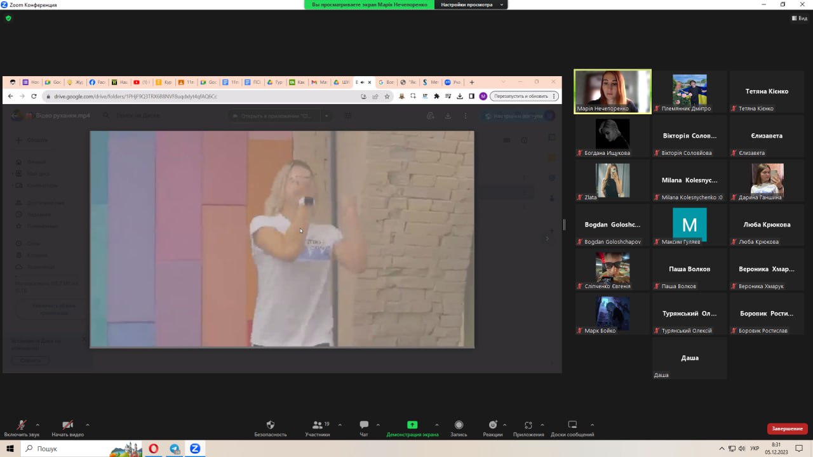
Task: Click the green encryption shield icon
Action: tap(8, 18)
